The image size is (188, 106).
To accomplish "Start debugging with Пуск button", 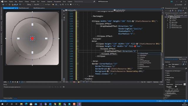I will click(48, 5).
